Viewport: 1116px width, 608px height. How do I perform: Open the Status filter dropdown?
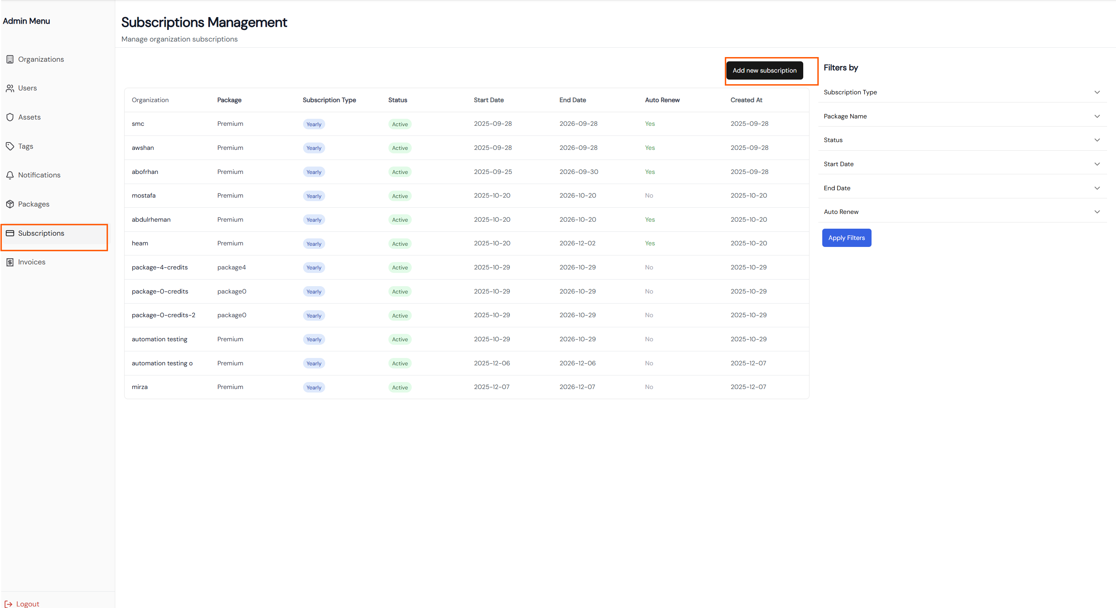1097,140
